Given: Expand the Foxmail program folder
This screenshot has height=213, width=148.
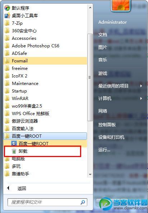Looking at the screenshot, I should pos(45,61).
